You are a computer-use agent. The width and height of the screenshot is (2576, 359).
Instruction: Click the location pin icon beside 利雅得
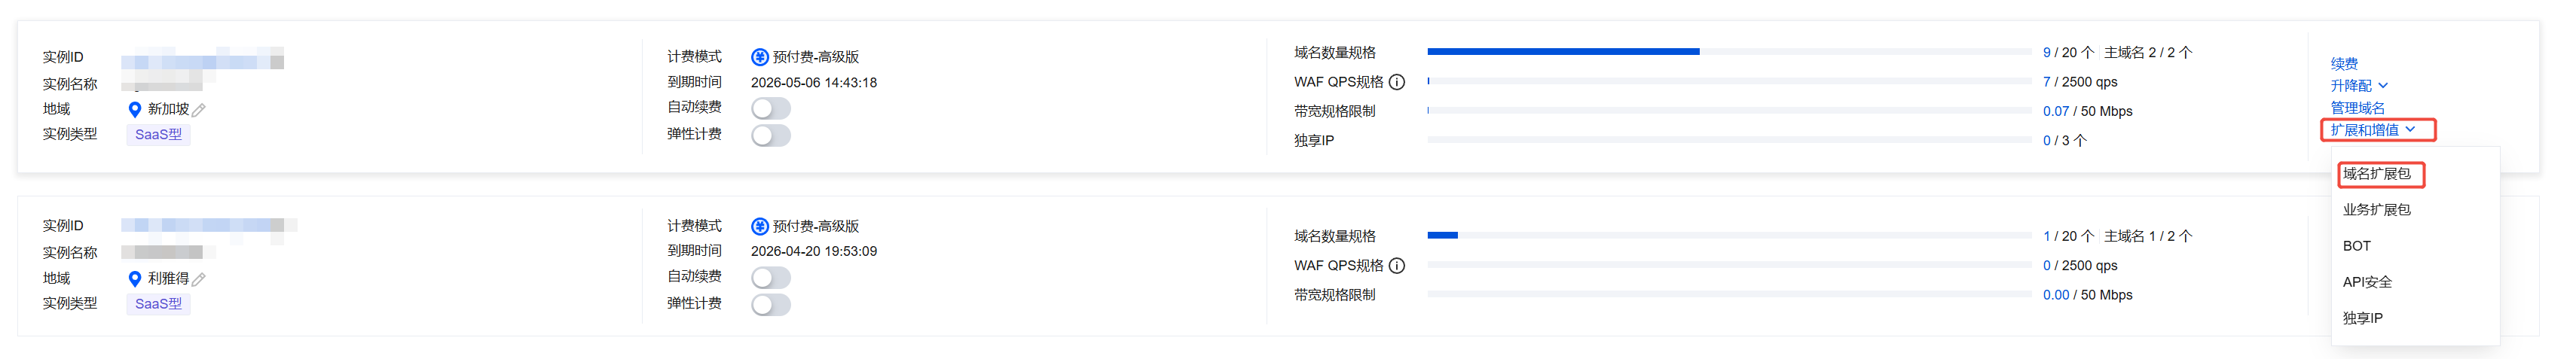[x=135, y=279]
